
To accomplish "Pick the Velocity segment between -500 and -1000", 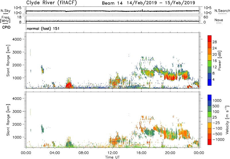I will 210,136.
